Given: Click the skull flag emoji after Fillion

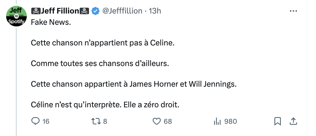Looking at the screenshot, I should pos(84,11).
